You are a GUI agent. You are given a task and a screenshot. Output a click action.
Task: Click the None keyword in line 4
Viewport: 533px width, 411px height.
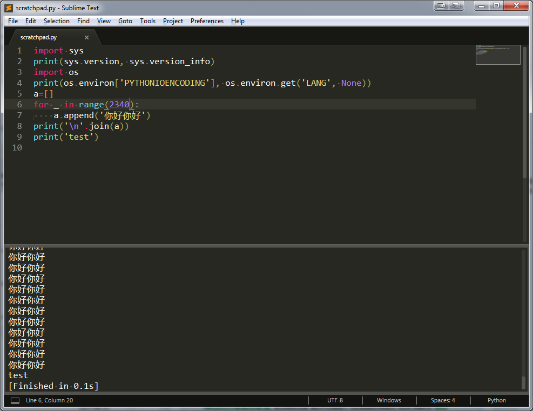[x=351, y=83]
